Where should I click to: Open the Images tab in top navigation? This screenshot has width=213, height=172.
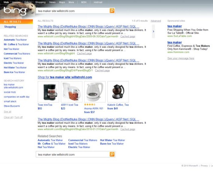(16, 2)
